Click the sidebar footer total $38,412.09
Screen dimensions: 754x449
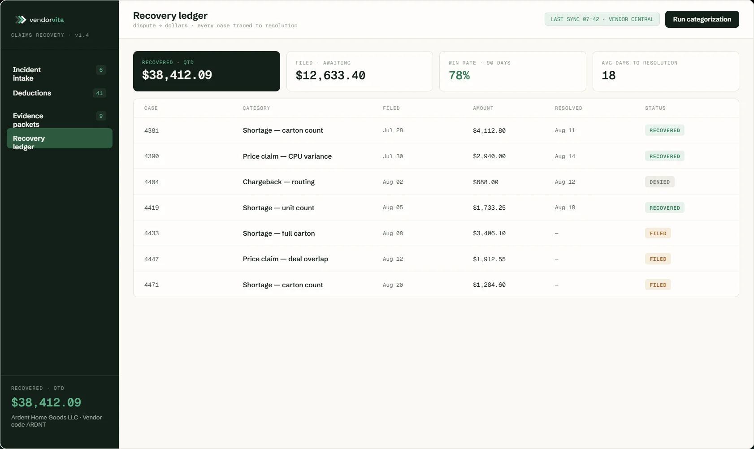coord(46,402)
